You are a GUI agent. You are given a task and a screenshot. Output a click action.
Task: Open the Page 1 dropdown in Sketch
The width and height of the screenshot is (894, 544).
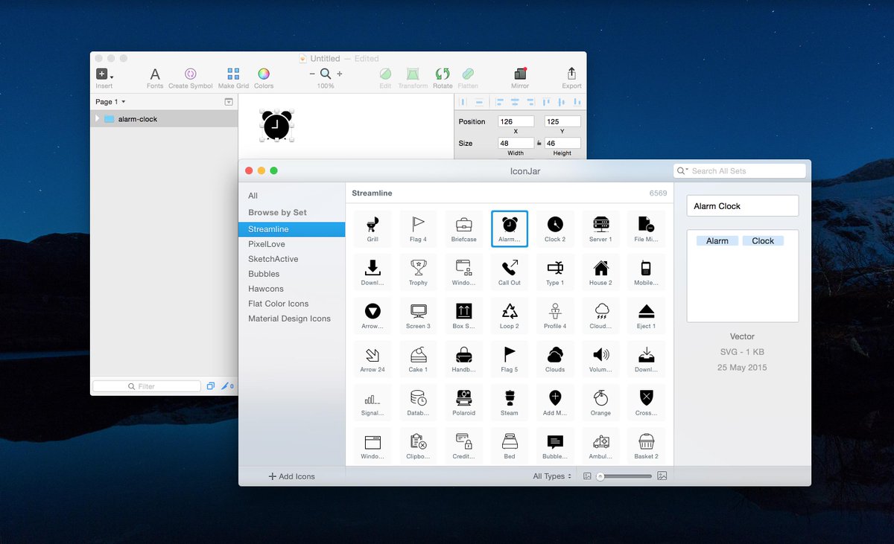pos(110,102)
